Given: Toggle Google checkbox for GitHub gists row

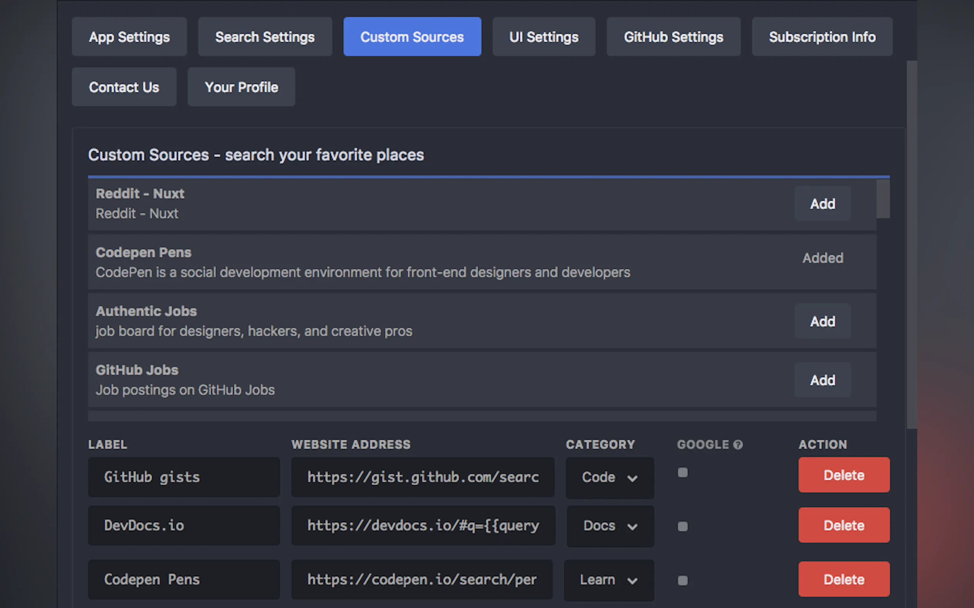Looking at the screenshot, I should pyautogui.click(x=683, y=472).
